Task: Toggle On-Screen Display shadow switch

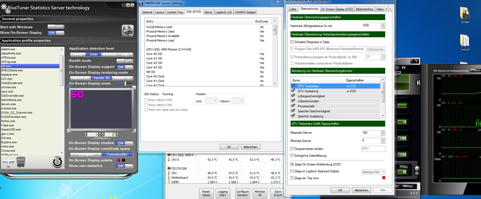Action: pos(125,143)
